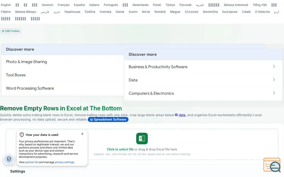Viewport: 284px width, 177px height.
Task: Close the How your data is used popup
Action: coord(82,134)
